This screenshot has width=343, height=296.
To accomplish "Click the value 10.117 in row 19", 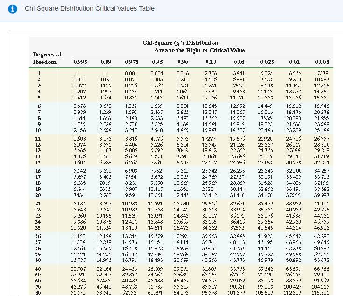I will pos(155,189).
